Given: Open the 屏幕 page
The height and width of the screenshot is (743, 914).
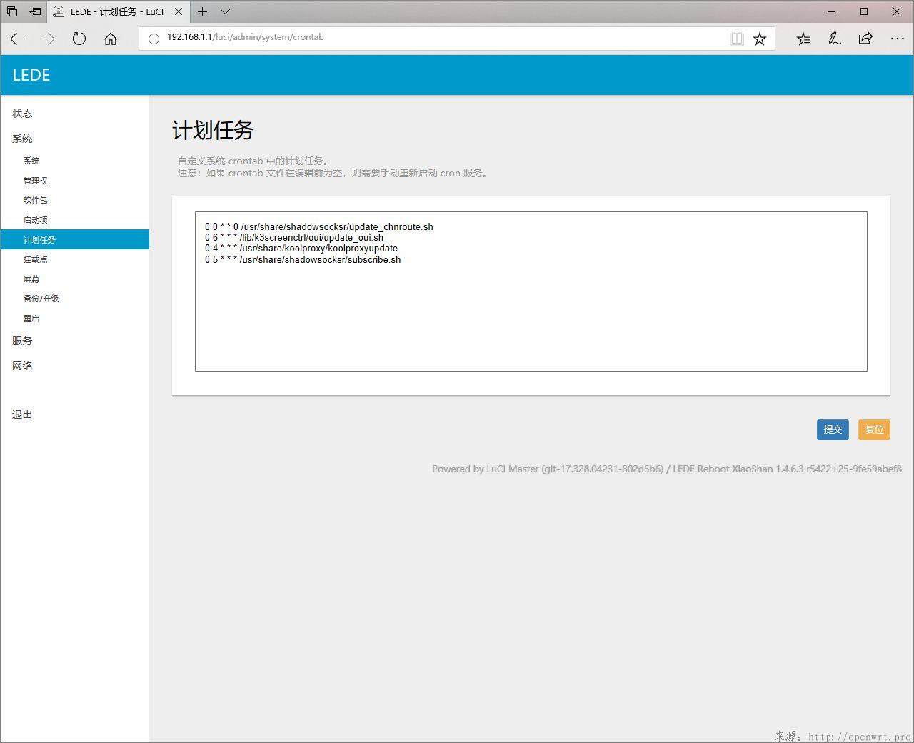Looking at the screenshot, I should coord(31,279).
